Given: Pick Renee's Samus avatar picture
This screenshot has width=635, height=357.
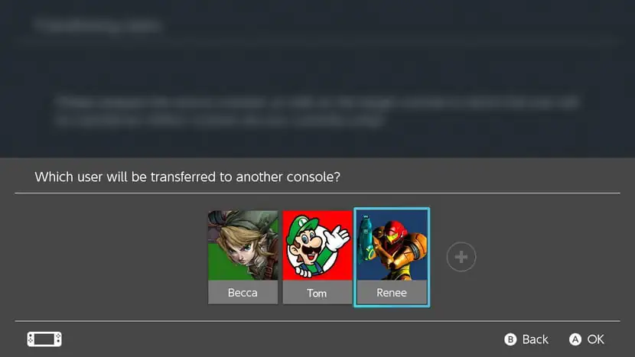Looking at the screenshot, I should click(x=392, y=245).
